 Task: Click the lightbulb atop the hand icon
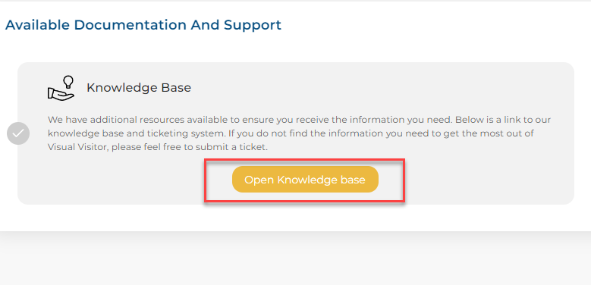tap(68, 82)
